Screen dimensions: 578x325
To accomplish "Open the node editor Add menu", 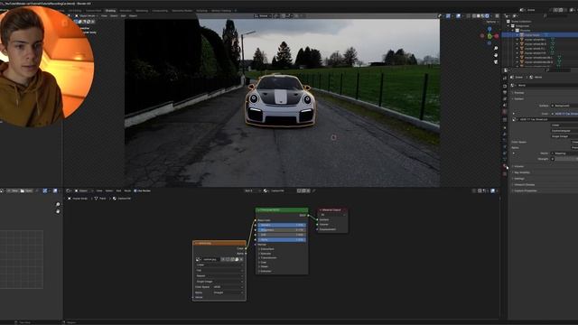I will [118, 190].
